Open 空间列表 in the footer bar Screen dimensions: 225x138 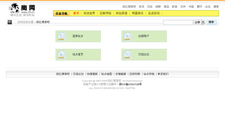[135, 74]
